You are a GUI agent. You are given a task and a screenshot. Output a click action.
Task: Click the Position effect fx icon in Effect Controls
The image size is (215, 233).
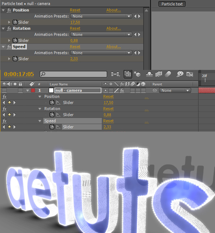[9, 10]
